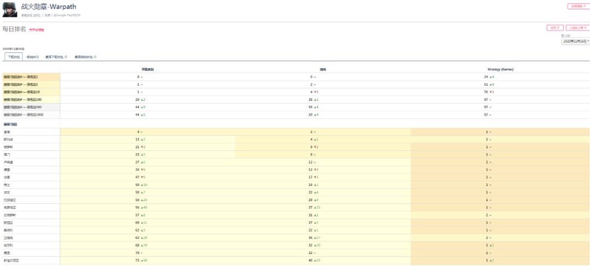Click the 所有类别 column header

click(148, 69)
